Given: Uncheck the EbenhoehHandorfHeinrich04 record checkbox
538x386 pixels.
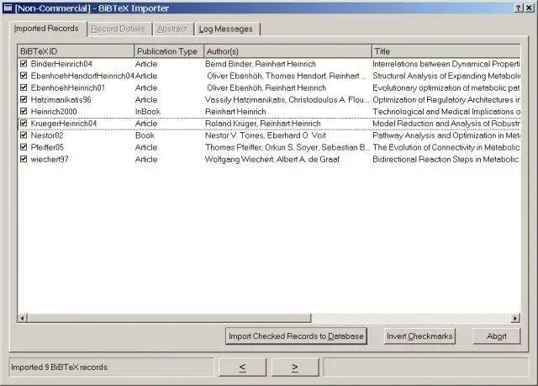Looking at the screenshot, I should click(24, 76).
